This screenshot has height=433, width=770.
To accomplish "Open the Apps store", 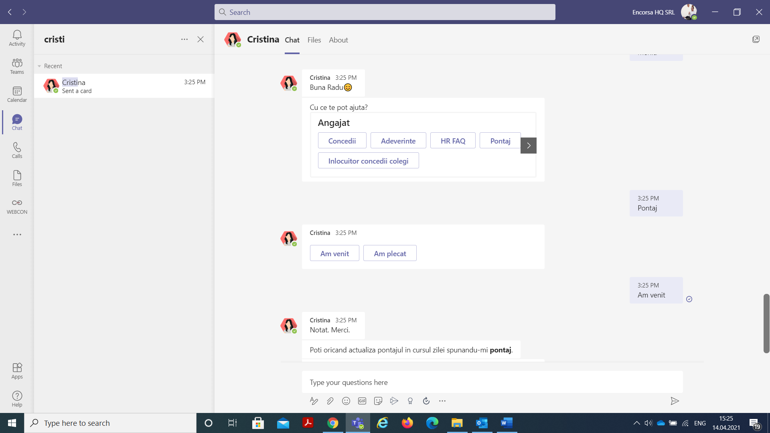I will click(x=17, y=371).
